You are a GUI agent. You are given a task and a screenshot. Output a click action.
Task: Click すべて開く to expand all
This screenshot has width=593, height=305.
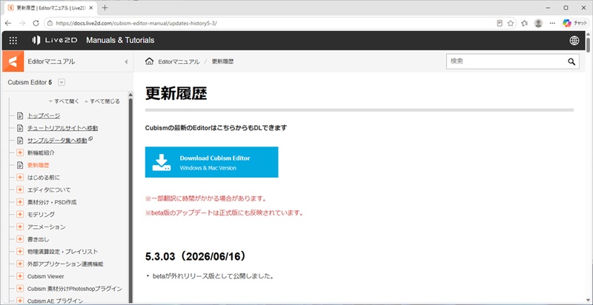tap(64, 101)
